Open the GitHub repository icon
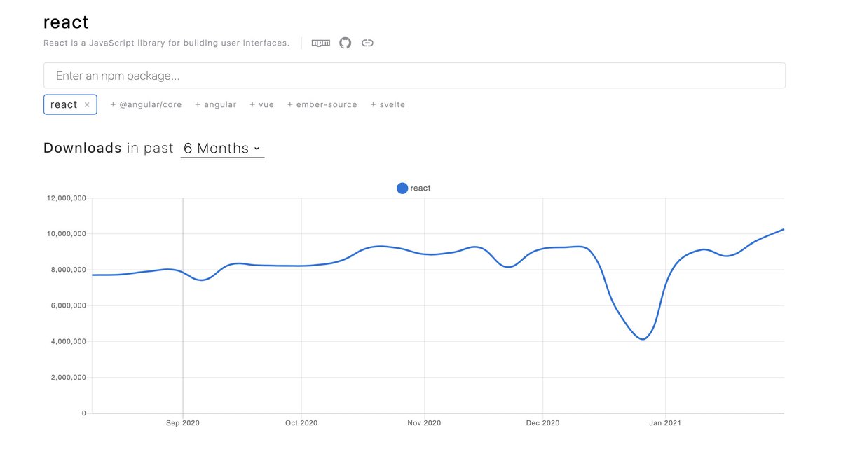This screenshot has height=454, width=841. pos(345,43)
